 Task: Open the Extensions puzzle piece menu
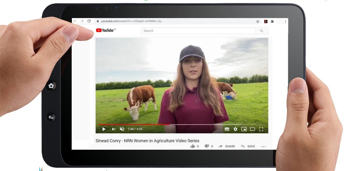click(272, 22)
